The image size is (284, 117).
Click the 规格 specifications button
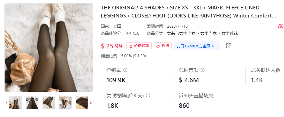click(163, 46)
